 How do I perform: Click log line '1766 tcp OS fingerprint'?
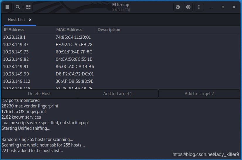pyautogui.click(x=24, y=112)
